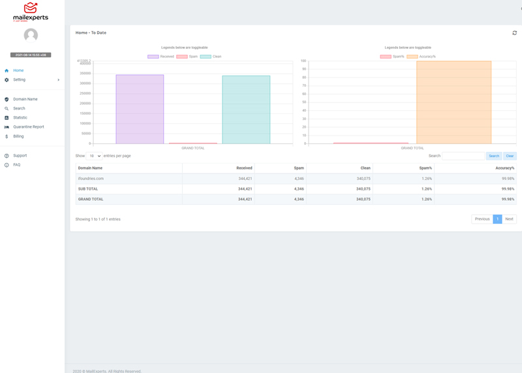
Task: Open Domain Name page
Action: 25,99
